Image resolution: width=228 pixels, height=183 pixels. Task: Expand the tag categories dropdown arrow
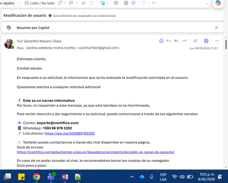tap(65, 3)
